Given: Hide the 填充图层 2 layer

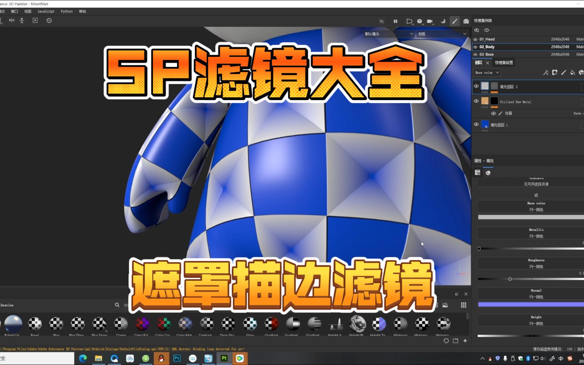Looking at the screenshot, I should tap(476, 87).
